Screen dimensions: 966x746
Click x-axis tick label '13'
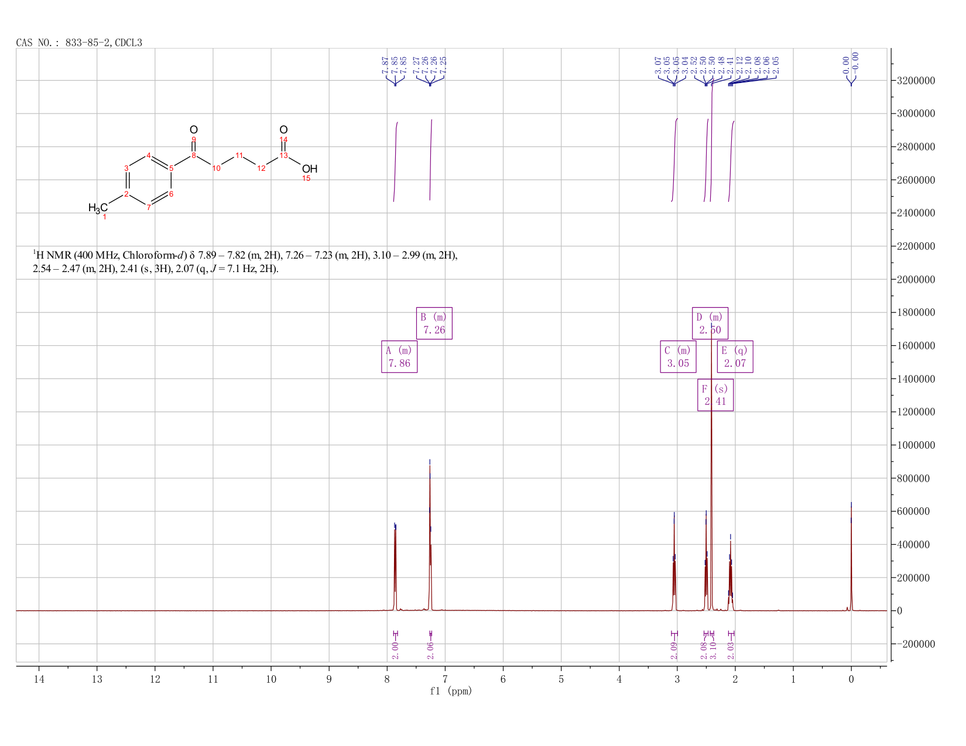[97, 679]
